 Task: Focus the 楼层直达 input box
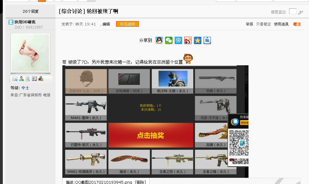[293, 11]
